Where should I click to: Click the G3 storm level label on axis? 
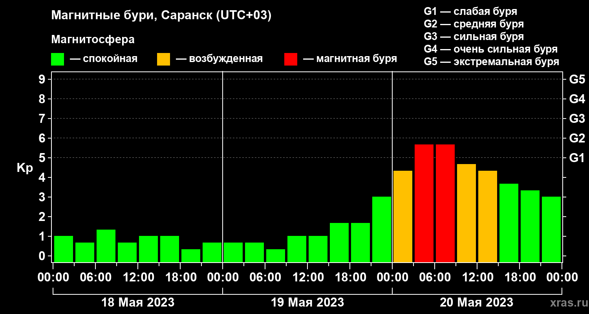pos(577,119)
